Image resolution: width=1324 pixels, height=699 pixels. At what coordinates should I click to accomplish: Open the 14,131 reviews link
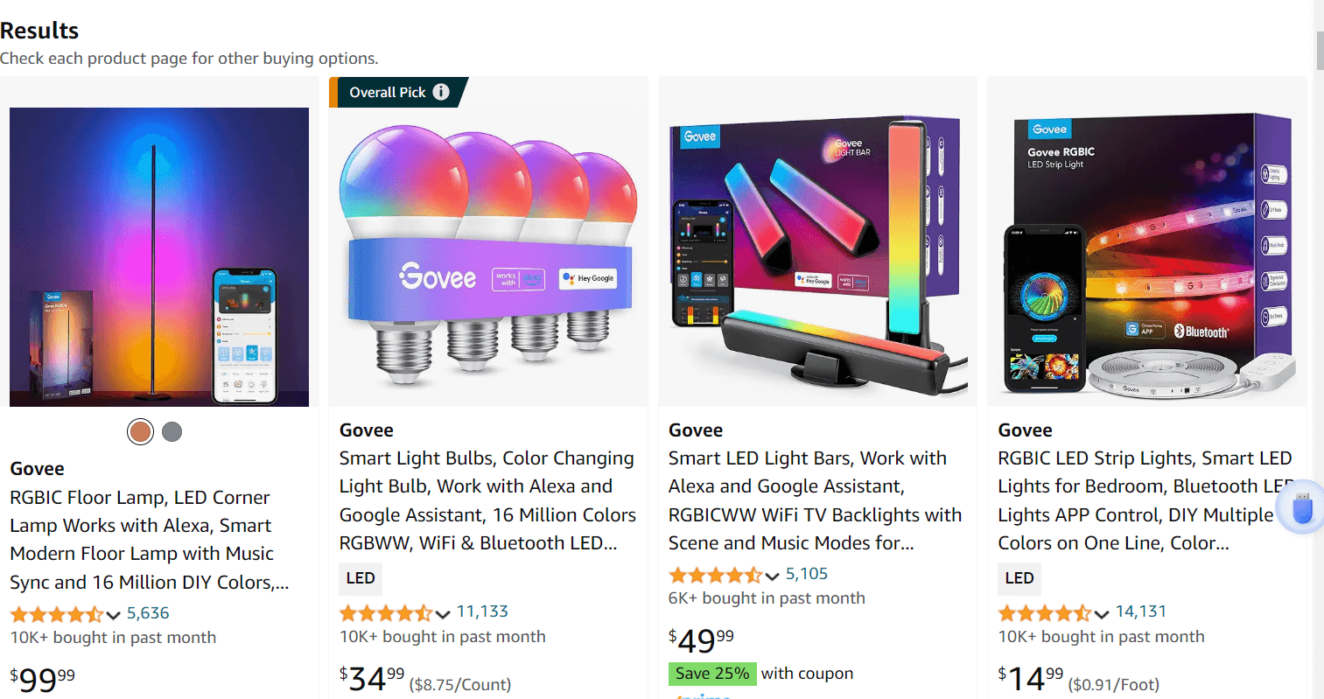tap(1141, 612)
